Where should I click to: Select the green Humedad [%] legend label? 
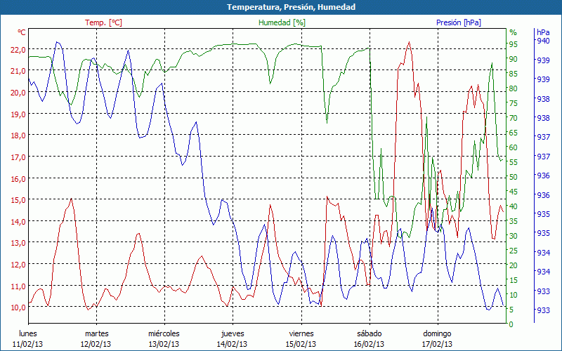[282, 22]
